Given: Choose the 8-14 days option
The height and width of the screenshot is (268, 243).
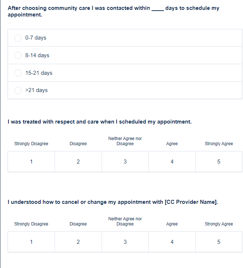Looking at the screenshot, I should click(x=18, y=55).
